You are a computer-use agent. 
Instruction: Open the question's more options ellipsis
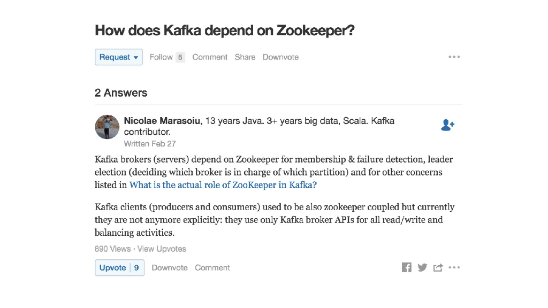[x=454, y=57]
